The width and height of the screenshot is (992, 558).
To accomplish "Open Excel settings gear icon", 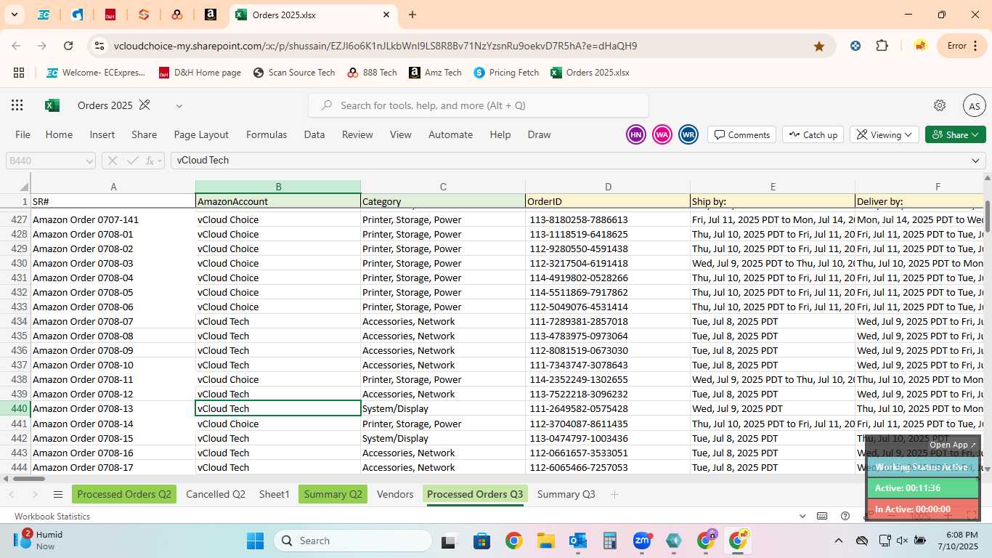I will coord(940,105).
